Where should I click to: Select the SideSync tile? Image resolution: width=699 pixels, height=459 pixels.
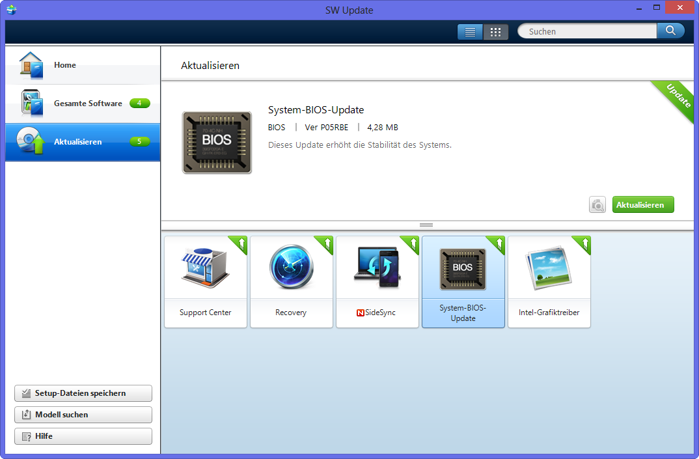tap(377, 282)
